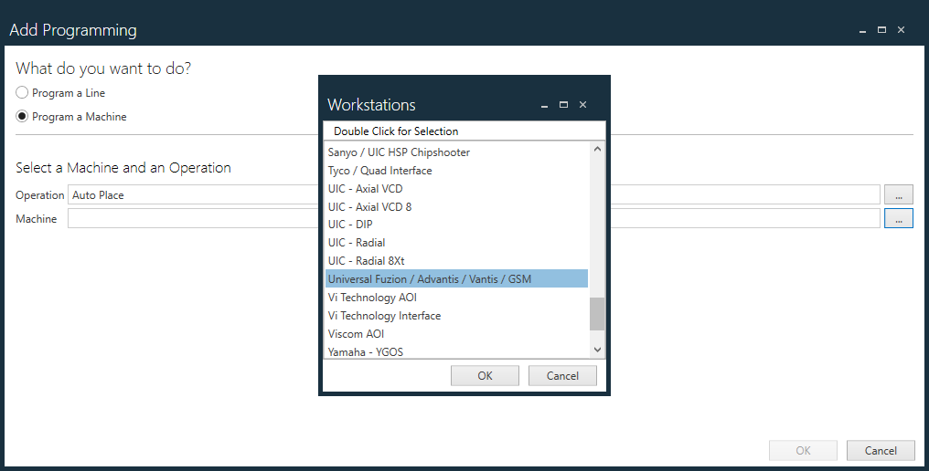The width and height of the screenshot is (929, 471).
Task: Pick Vi Technology AOI from list
Action: click(372, 298)
